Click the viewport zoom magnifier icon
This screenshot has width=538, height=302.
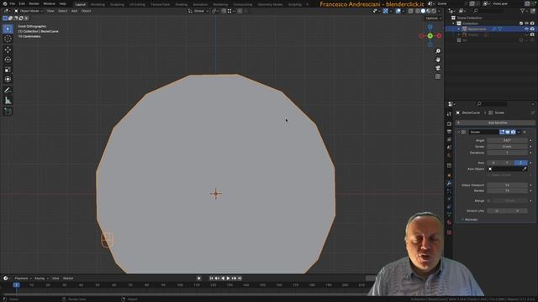pos(438,51)
